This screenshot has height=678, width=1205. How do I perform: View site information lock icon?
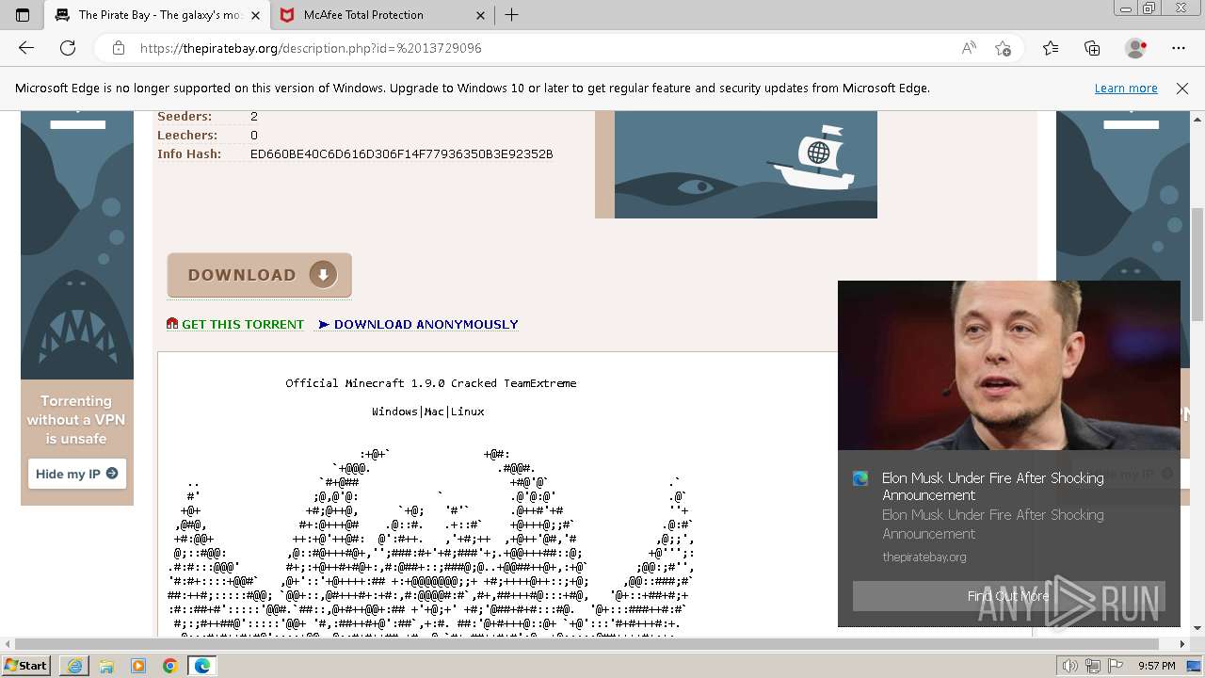click(119, 48)
